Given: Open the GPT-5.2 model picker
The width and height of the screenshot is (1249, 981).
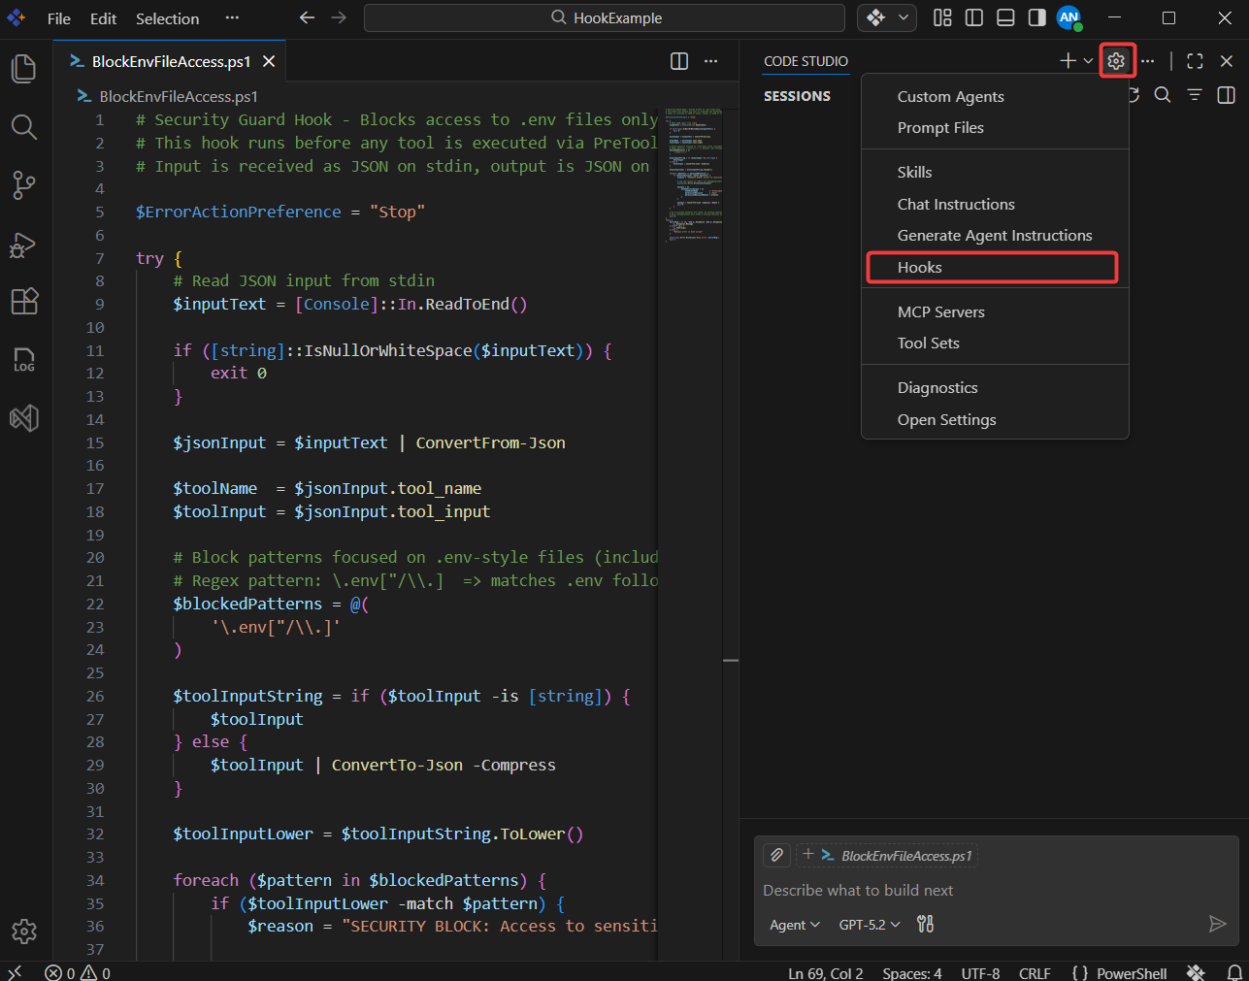Looking at the screenshot, I should click(x=869, y=925).
